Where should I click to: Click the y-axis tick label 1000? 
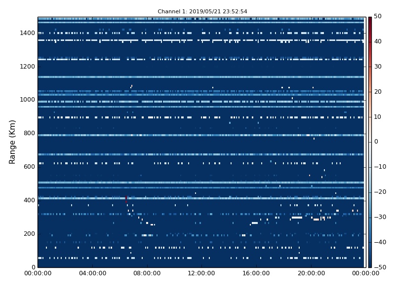point(28,100)
